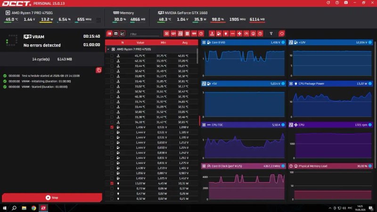Toggle the clock frequency sensor filter

coord(246,33)
